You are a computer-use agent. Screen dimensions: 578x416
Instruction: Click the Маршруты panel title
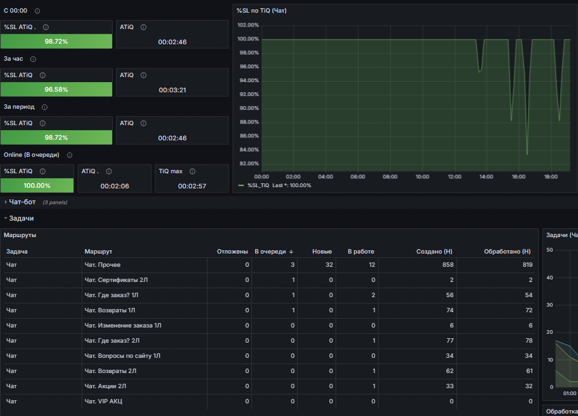click(20, 235)
